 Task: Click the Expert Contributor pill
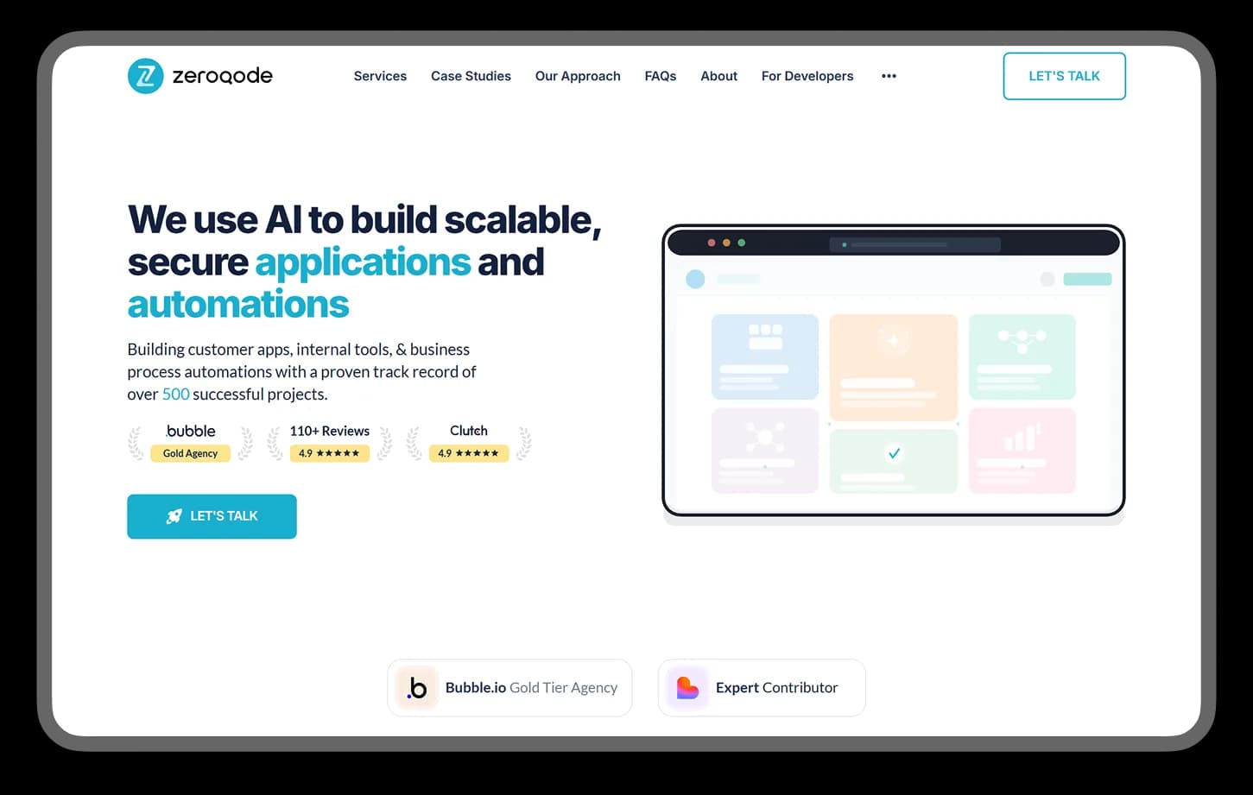point(762,688)
